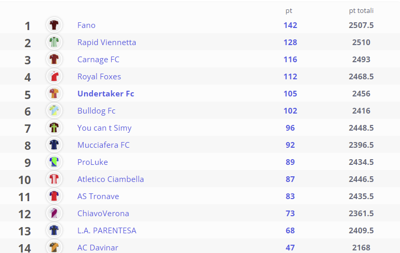
Task: Click the pt column header
Action: click(289, 11)
